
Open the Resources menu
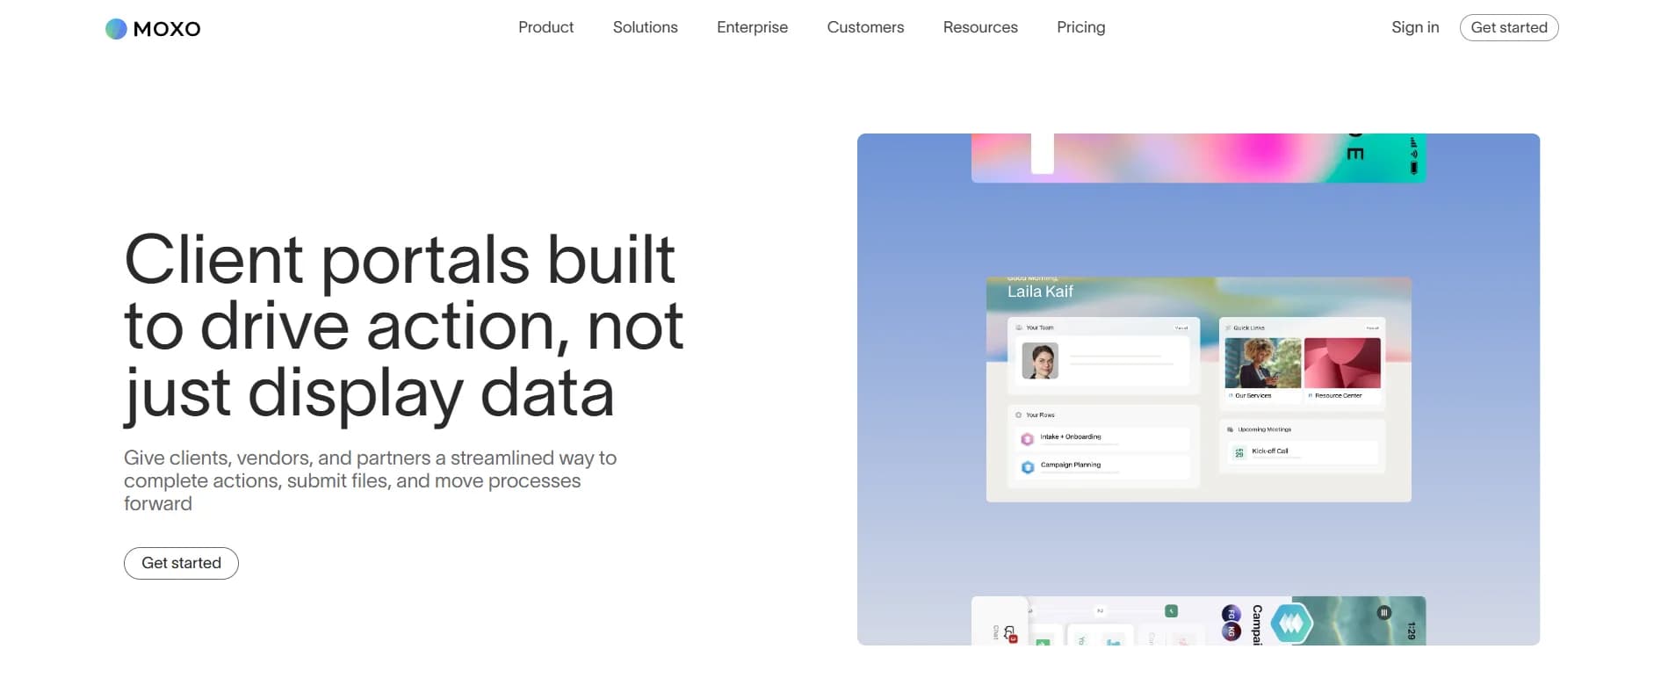click(x=980, y=27)
